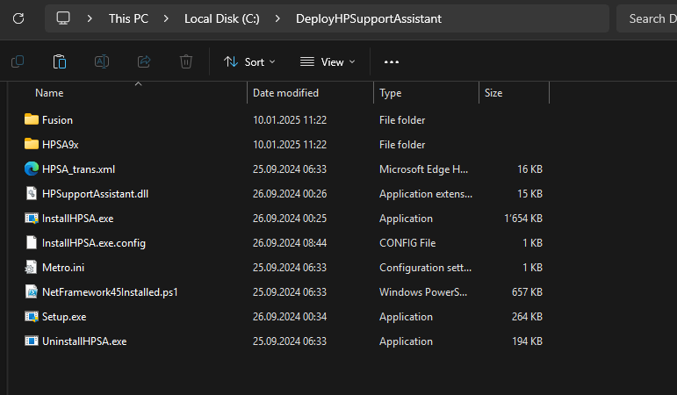The width and height of the screenshot is (677, 395).
Task: Navigate to This PC in breadcrumb
Action: pyautogui.click(x=128, y=18)
